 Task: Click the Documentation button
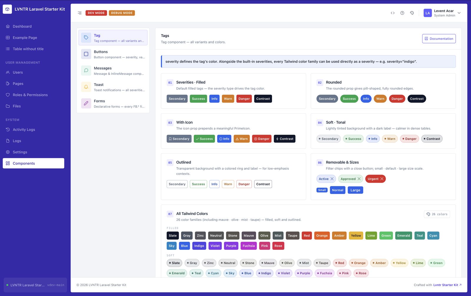pos(439,39)
